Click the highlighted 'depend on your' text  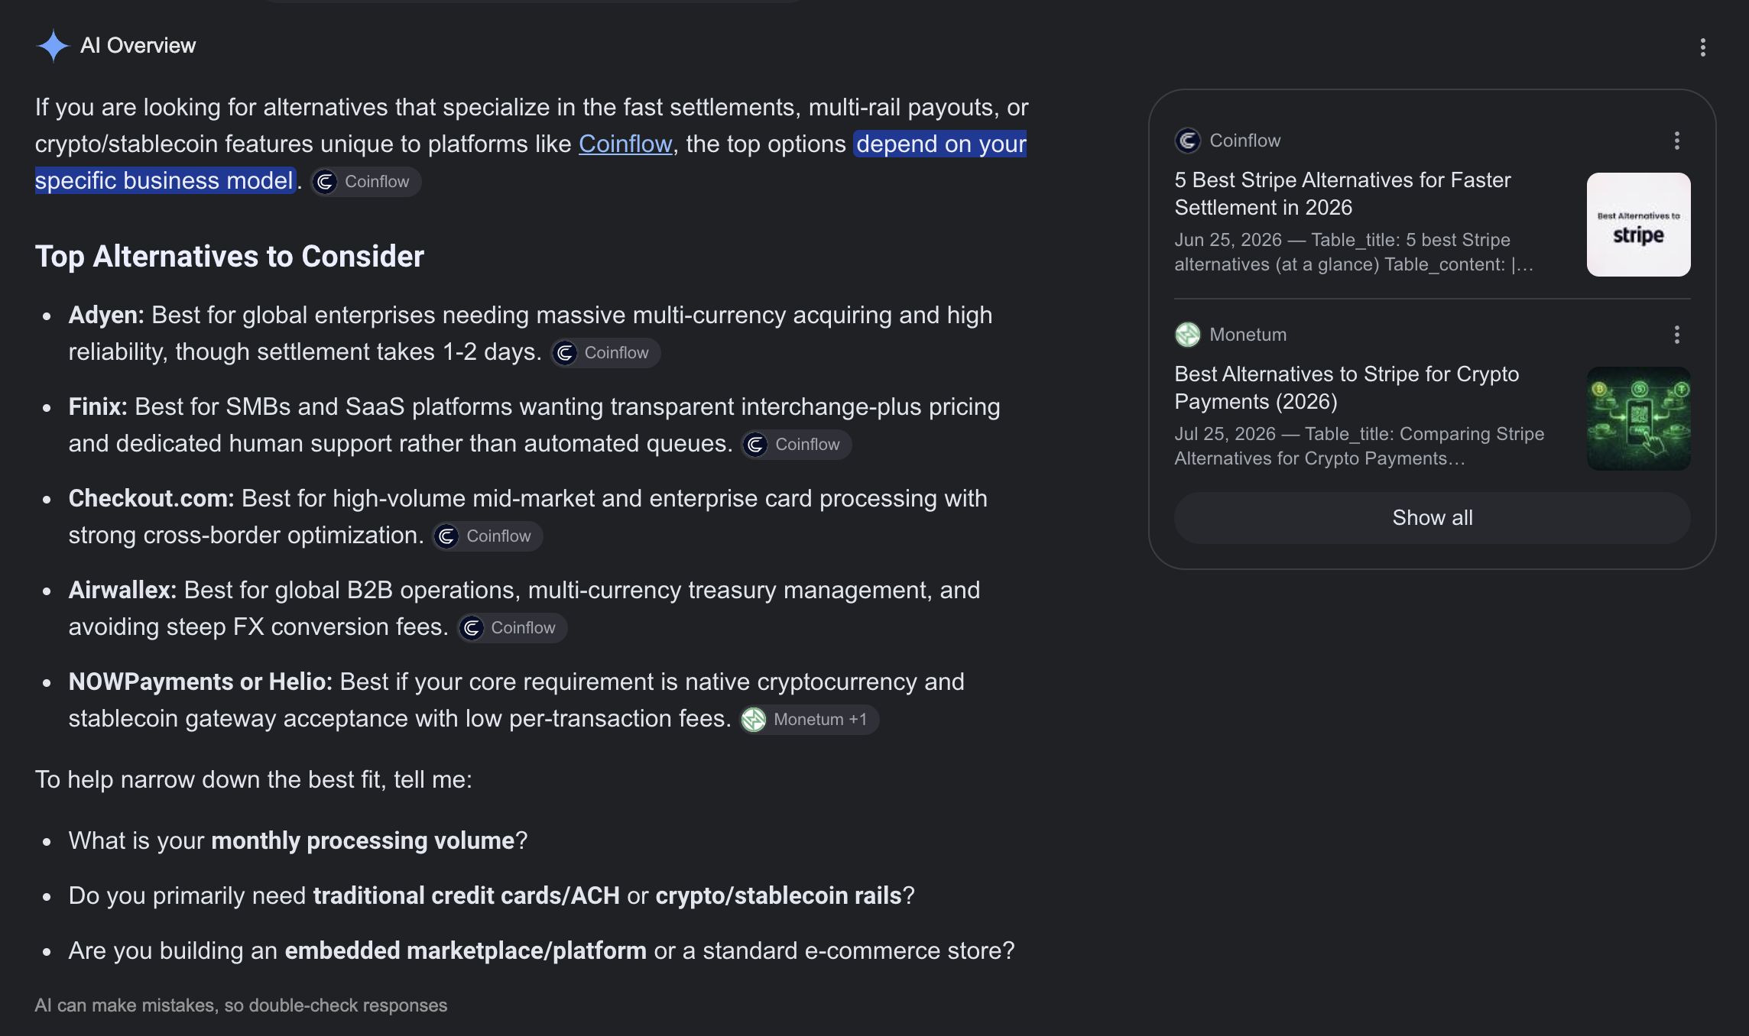[940, 144]
